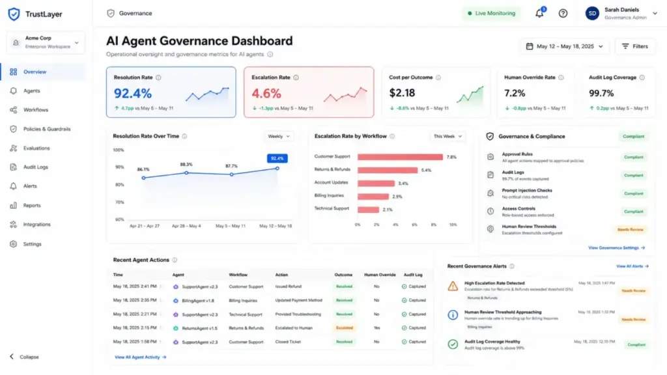Follow the View All Alerts link
Image resolution: width=667 pixels, height=375 pixels.
coord(632,266)
